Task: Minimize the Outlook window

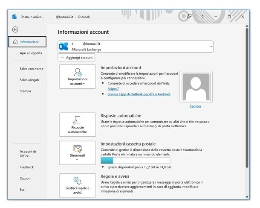Action: point(216,17)
